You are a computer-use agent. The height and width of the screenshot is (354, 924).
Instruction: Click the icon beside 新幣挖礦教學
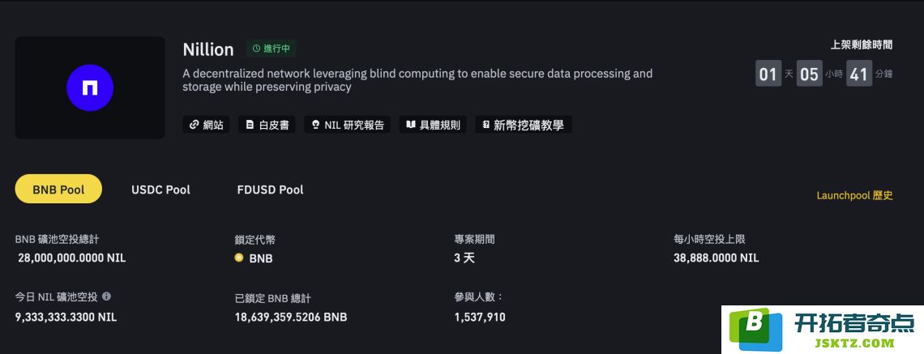pos(486,124)
